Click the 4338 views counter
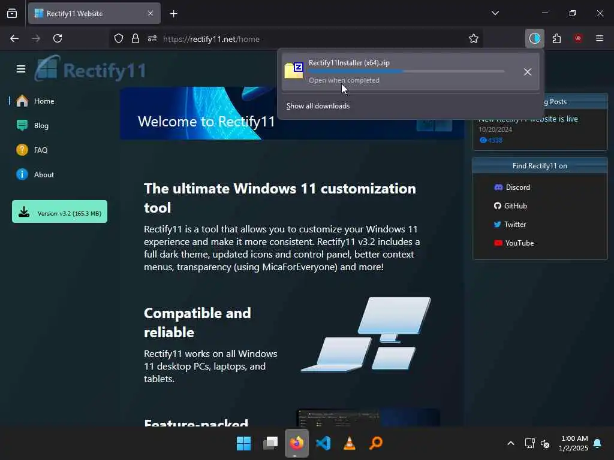Screen dimensions: 614x460 click(491, 140)
